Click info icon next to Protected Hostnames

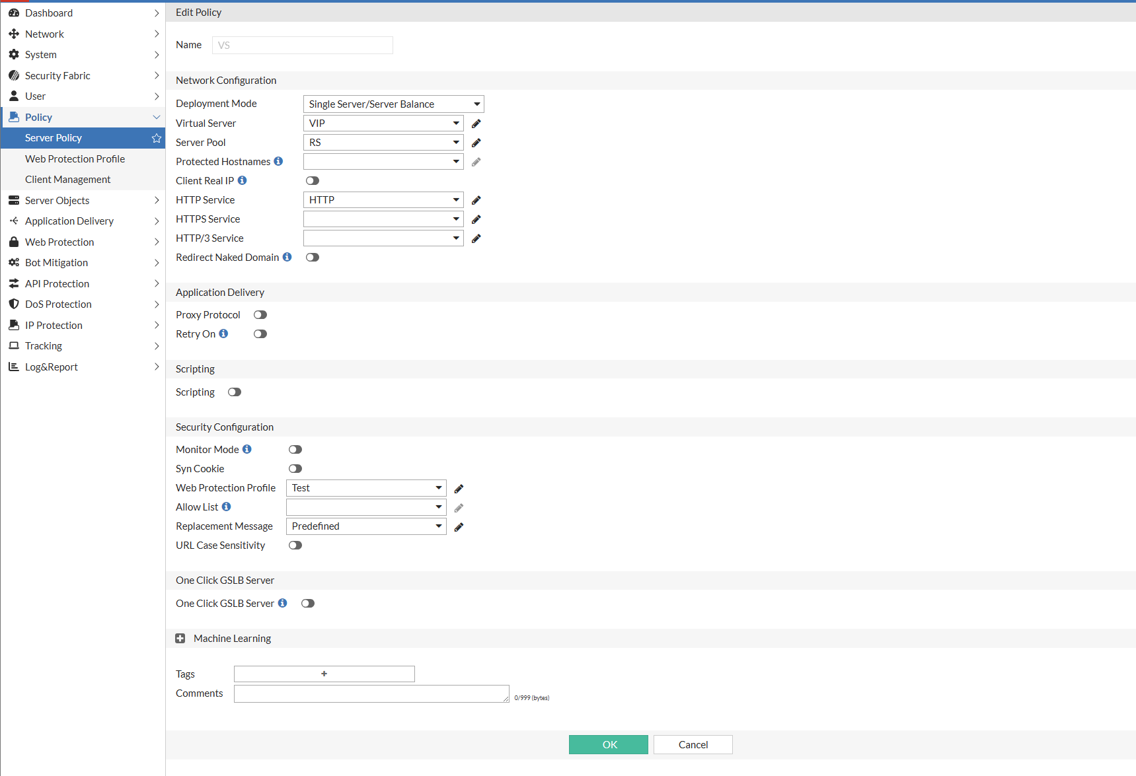pos(278,161)
